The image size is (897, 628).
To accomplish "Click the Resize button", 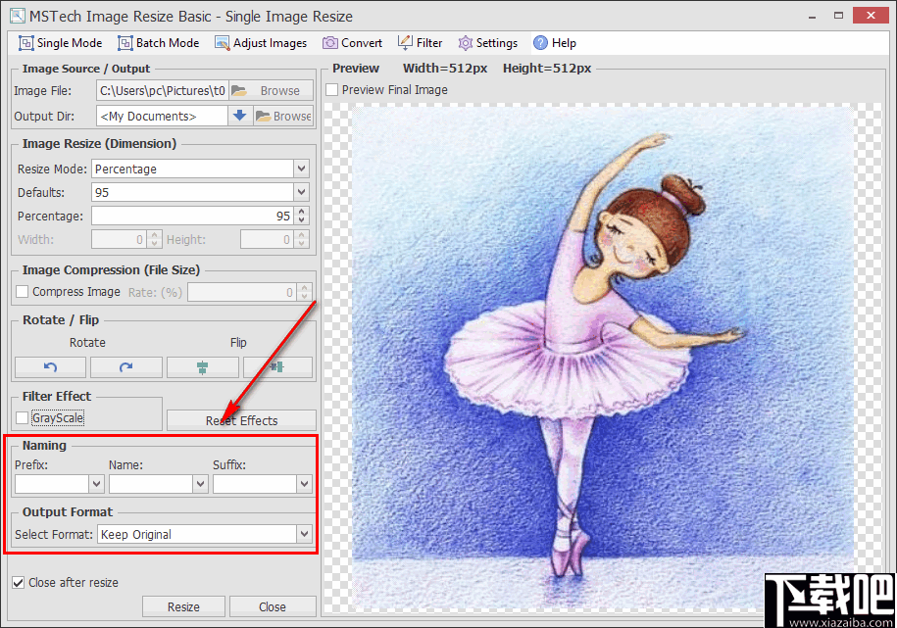I will coord(183,606).
